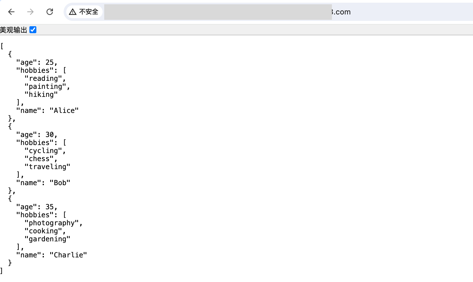Click the age value 30
The image size is (473, 282).
tap(49, 135)
